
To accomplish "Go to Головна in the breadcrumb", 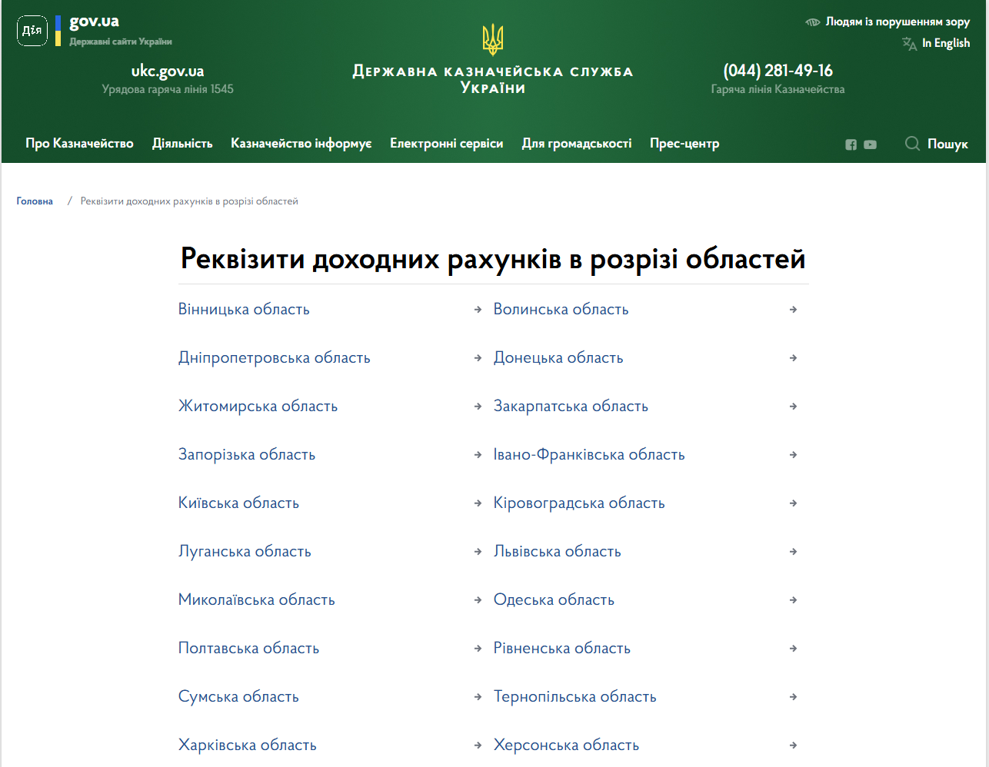I will click(x=35, y=201).
